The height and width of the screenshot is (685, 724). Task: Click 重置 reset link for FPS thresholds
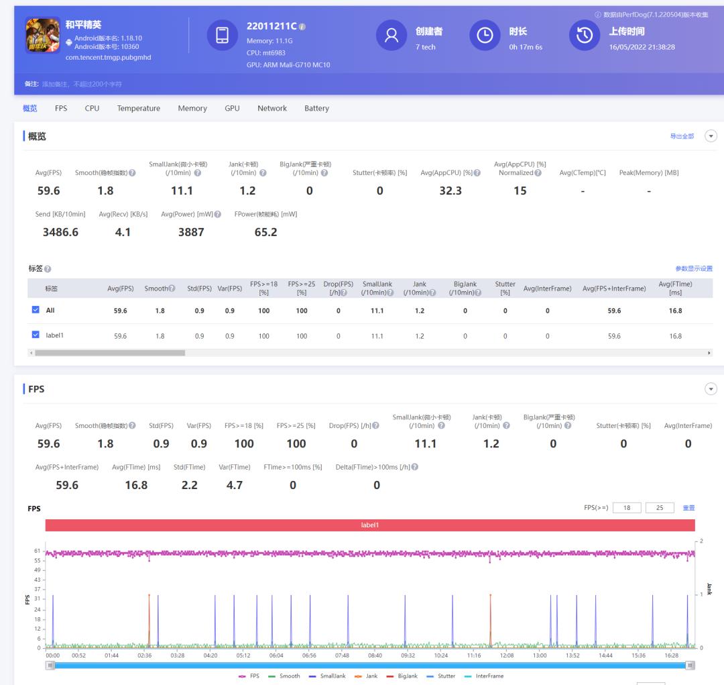click(688, 508)
